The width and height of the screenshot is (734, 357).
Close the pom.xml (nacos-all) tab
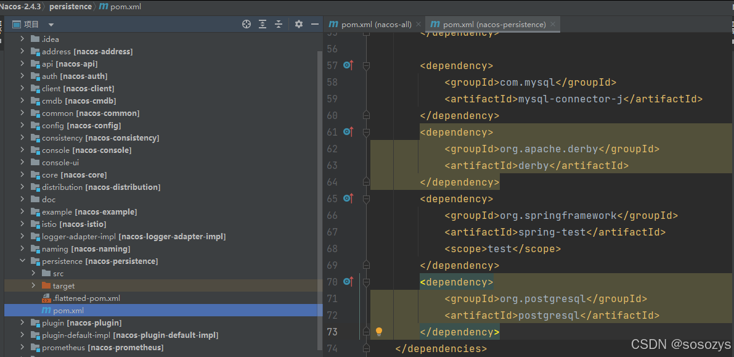coord(418,25)
